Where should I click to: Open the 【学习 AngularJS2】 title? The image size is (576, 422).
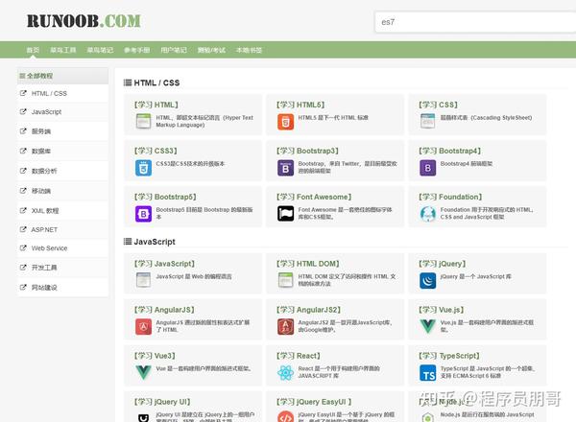pos(308,310)
